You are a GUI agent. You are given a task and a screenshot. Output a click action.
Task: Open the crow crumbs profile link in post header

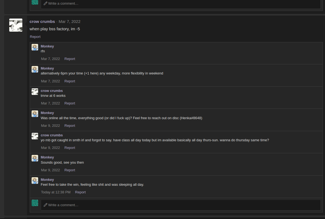coord(42,22)
